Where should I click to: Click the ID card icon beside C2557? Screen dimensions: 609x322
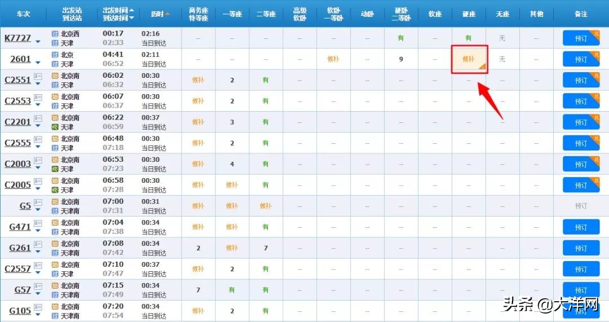tap(38, 265)
